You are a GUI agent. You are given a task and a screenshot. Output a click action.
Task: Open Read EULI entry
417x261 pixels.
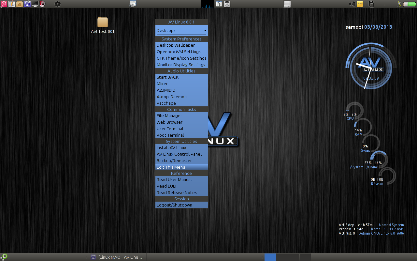click(181, 186)
